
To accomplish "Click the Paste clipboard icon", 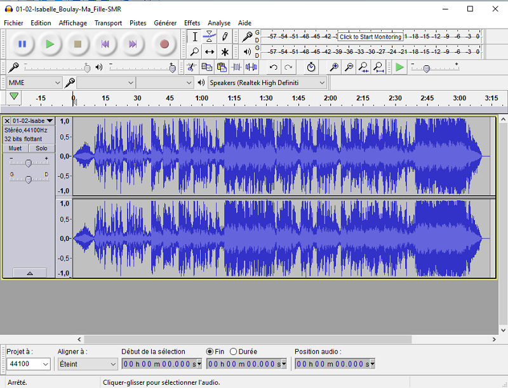I will coord(222,67).
